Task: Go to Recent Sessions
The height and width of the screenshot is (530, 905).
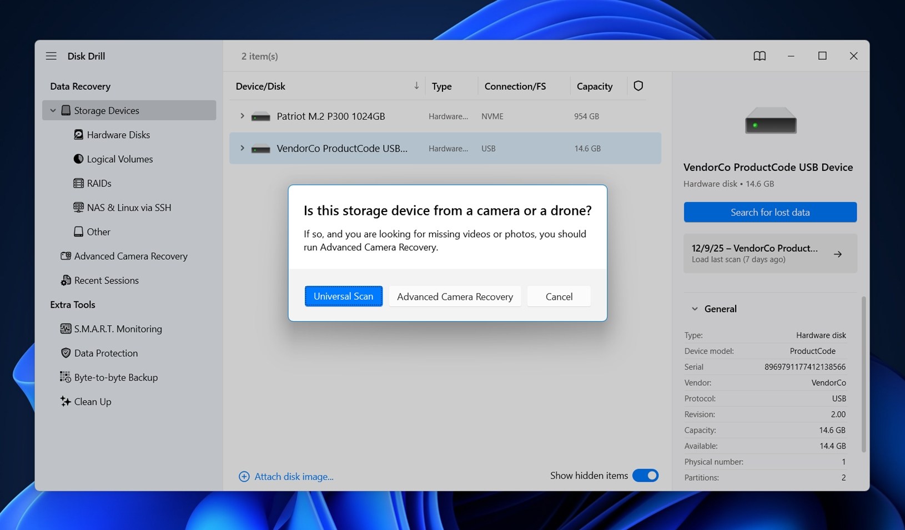Action: click(x=106, y=280)
